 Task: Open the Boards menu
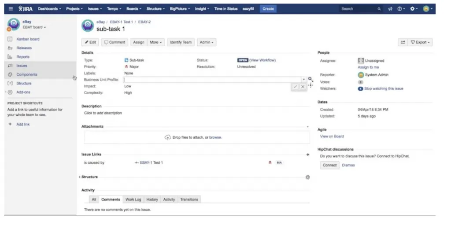click(x=134, y=9)
